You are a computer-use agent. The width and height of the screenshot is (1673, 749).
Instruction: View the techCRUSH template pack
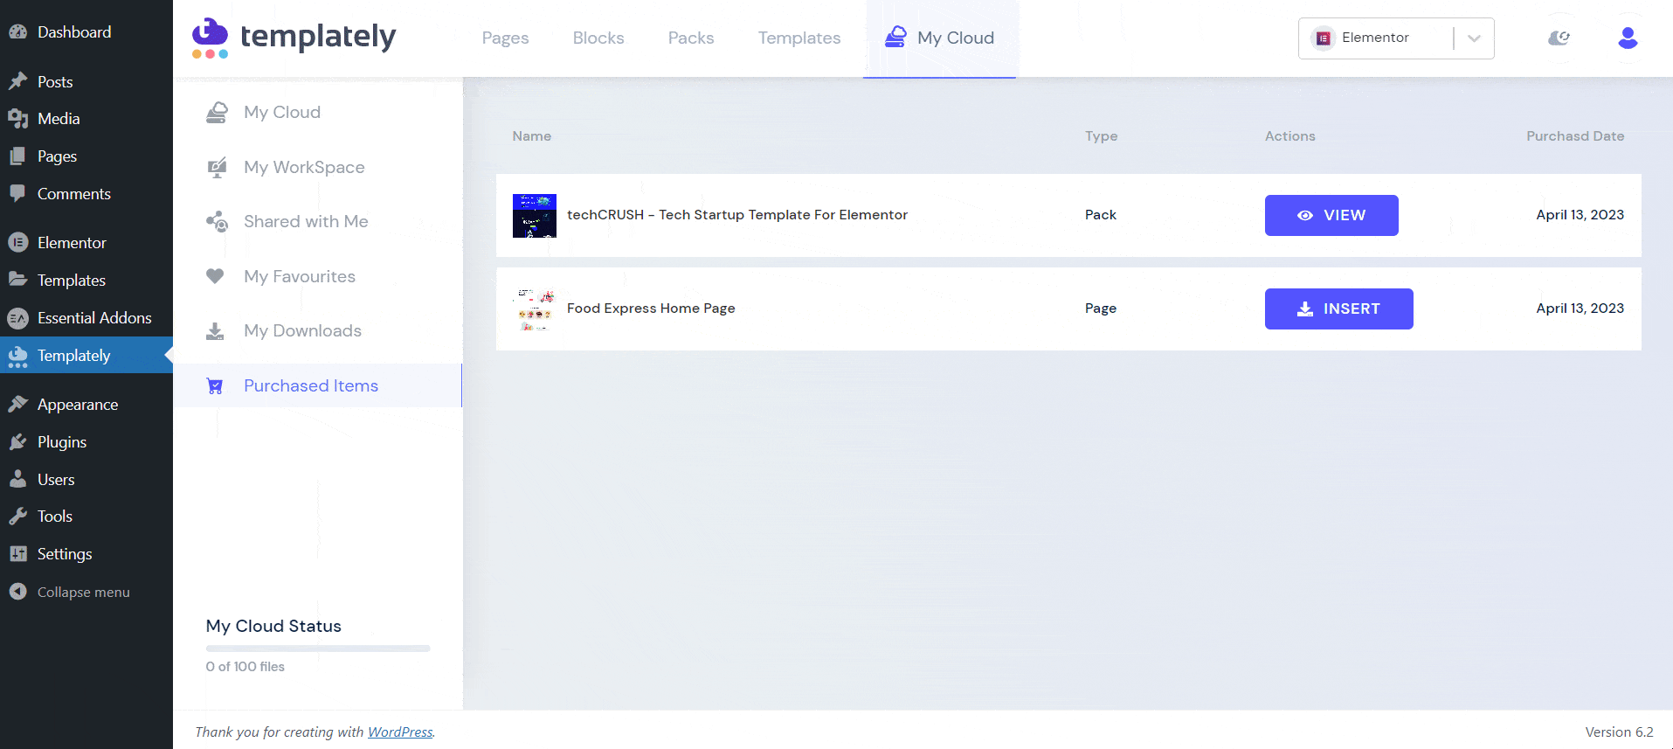click(x=1331, y=215)
